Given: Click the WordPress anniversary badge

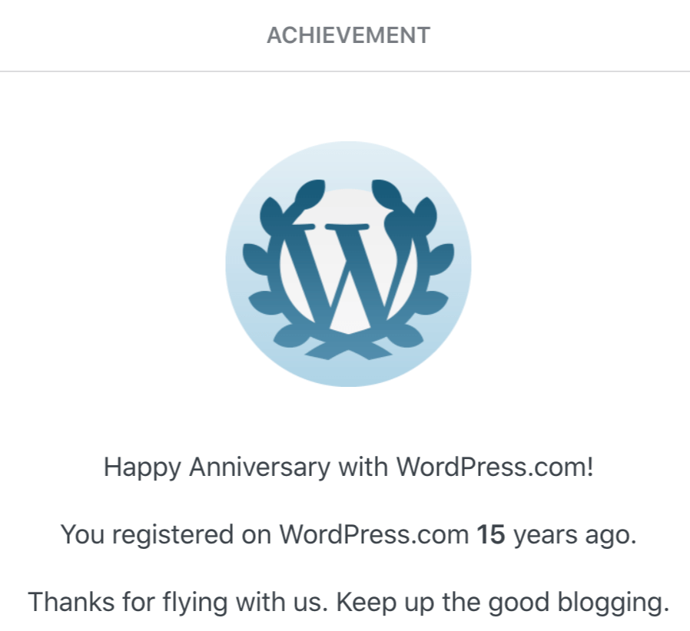Looking at the screenshot, I should coord(348,263).
